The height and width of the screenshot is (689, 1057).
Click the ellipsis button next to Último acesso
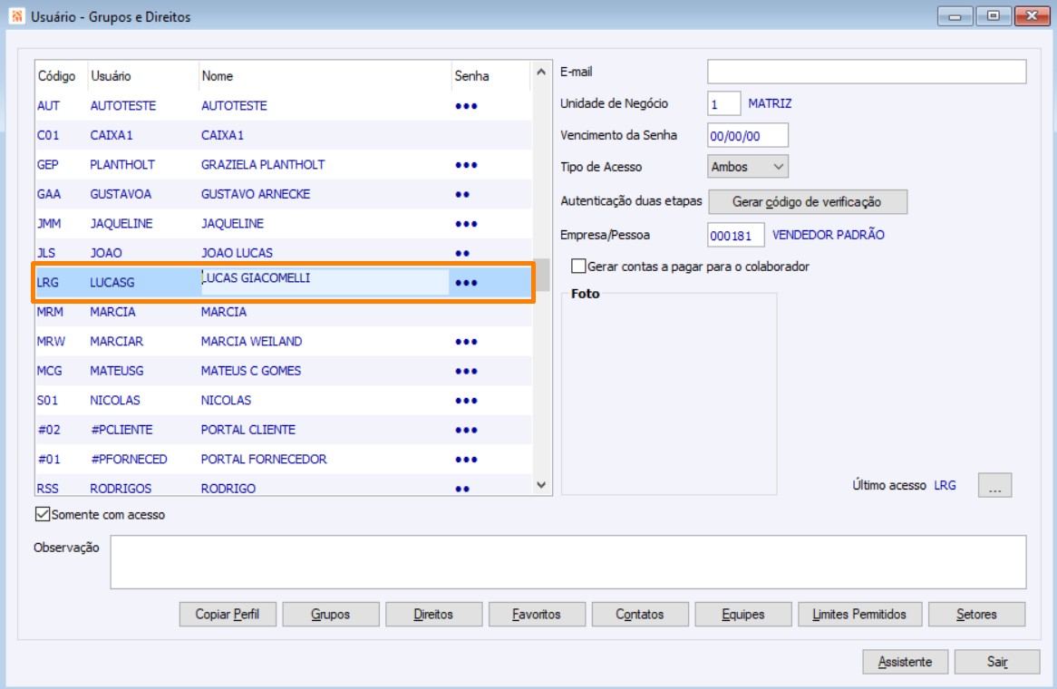(995, 485)
